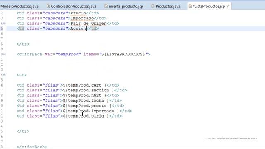The width and height of the screenshot is (265, 149).
Task: Place cursor in the 'Precio' header cell text
Action: click(x=78, y=13)
